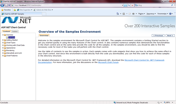Click the RSS feeds icon
The width and height of the screenshot is (176, 104).
pyautogui.click(x=124, y=14)
